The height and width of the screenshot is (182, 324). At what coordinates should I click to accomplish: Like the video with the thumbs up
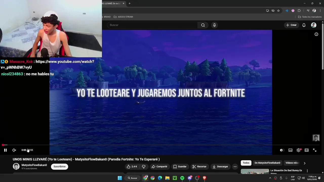(132, 167)
